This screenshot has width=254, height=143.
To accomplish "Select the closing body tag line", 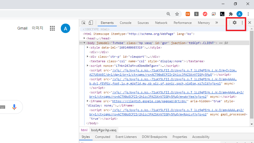I will tap(92, 123).
